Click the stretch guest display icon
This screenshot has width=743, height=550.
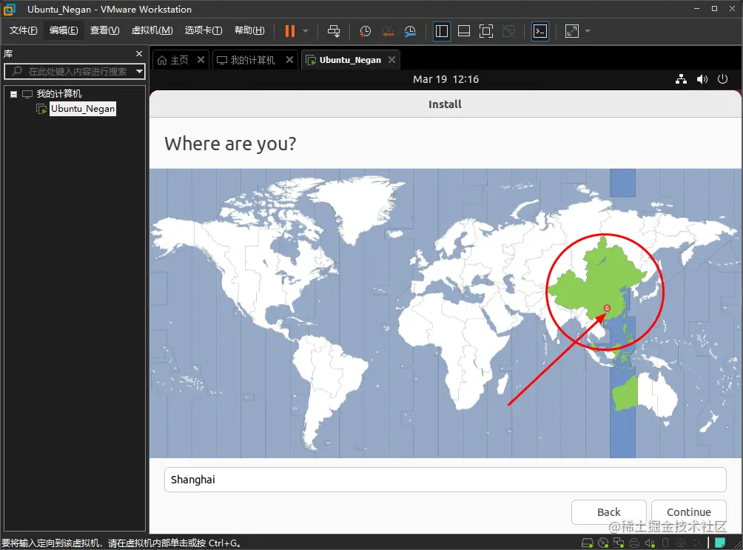tap(572, 31)
